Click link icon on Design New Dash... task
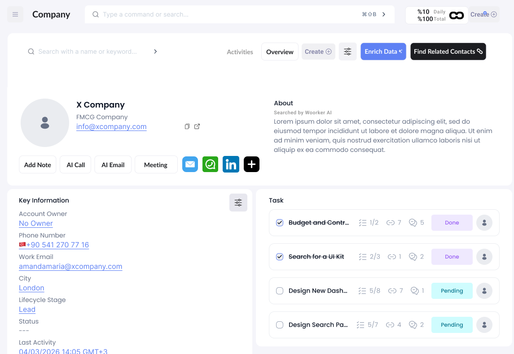 [392, 291]
